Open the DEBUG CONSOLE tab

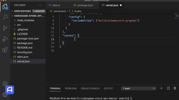pyautogui.click(x=90, y=88)
